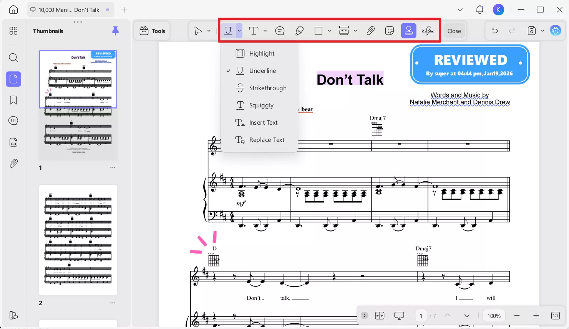This screenshot has width=569, height=329.
Task: Pick the highlighter pencil tool
Action: [300, 31]
